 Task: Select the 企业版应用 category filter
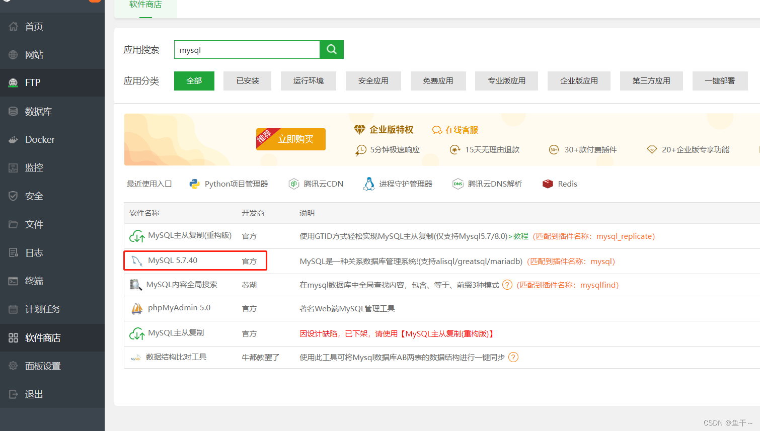pyautogui.click(x=579, y=81)
